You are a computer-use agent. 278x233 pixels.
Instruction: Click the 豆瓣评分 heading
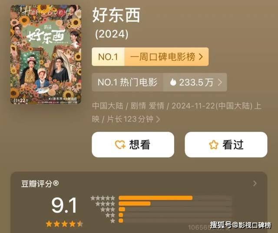point(40,183)
